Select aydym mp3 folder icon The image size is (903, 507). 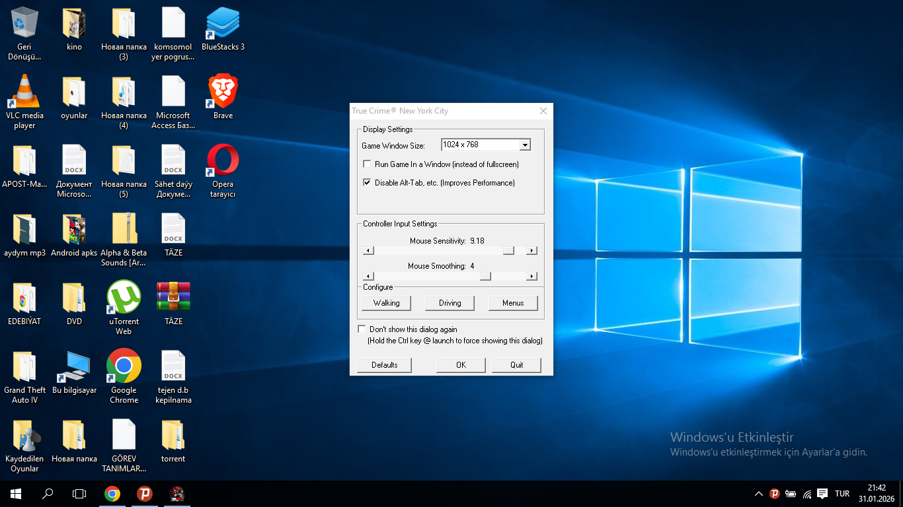(24, 236)
